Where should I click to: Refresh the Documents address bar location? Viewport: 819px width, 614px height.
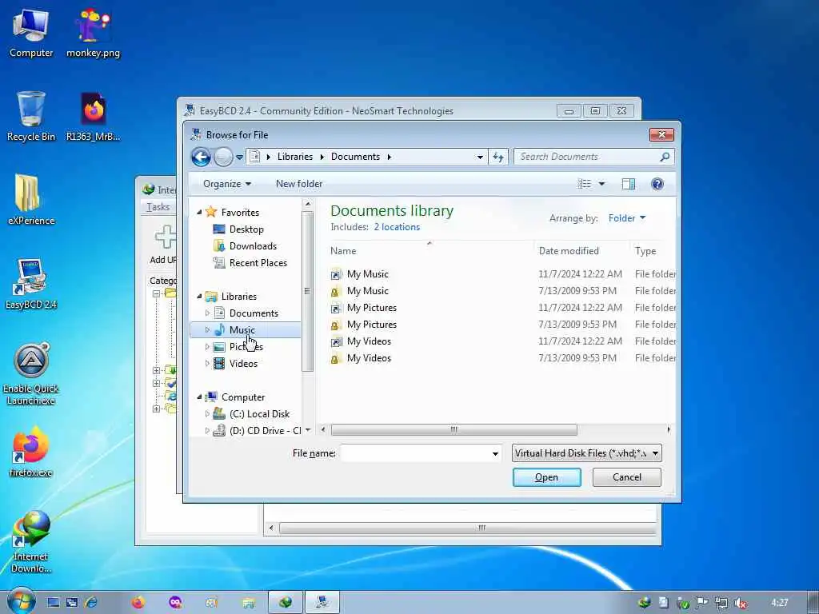point(498,157)
